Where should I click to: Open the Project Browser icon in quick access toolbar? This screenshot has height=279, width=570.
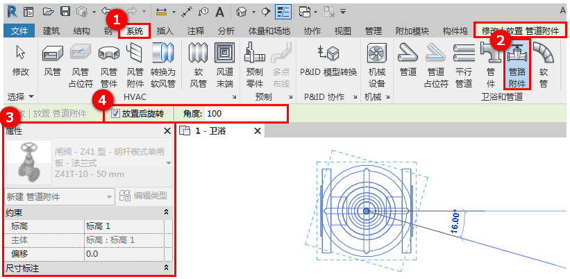(28, 12)
